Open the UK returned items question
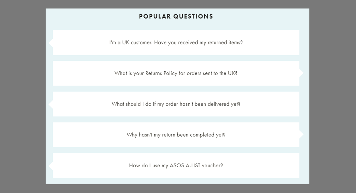The height and width of the screenshot is (193, 356). click(x=176, y=43)
